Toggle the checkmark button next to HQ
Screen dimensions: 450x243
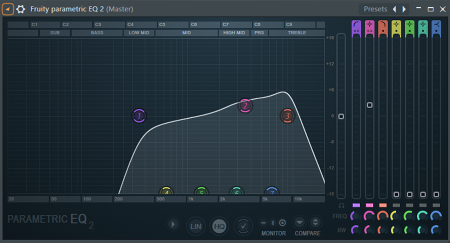coord(243,226)
